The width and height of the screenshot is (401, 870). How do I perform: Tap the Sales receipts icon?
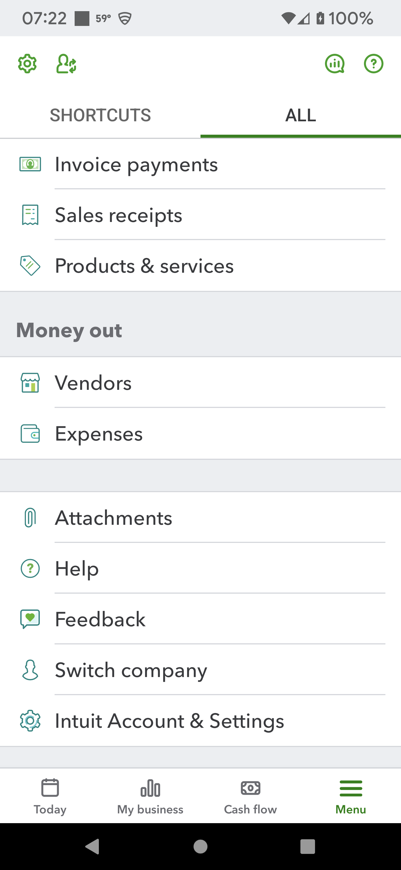click(30, 215)
